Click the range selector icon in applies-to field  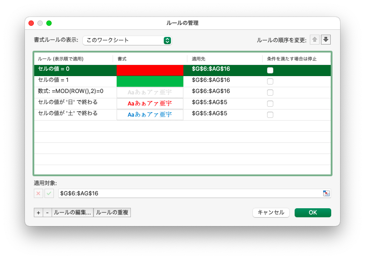point(326,193)
